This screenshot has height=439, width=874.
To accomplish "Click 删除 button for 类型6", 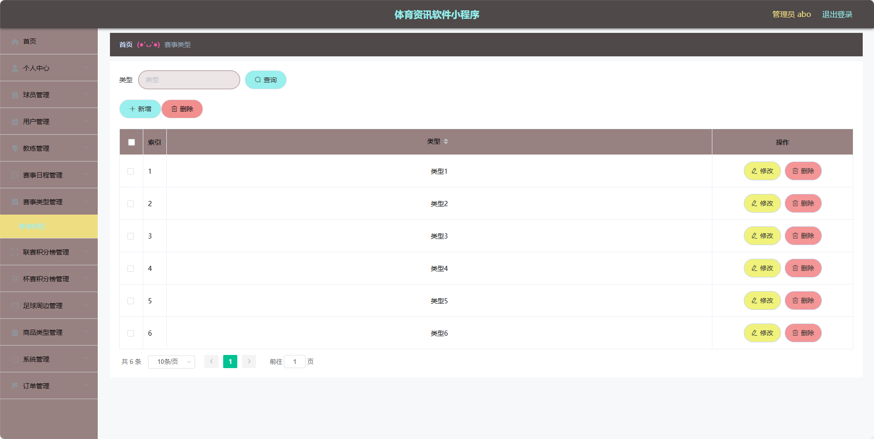I will coord(803,333).
